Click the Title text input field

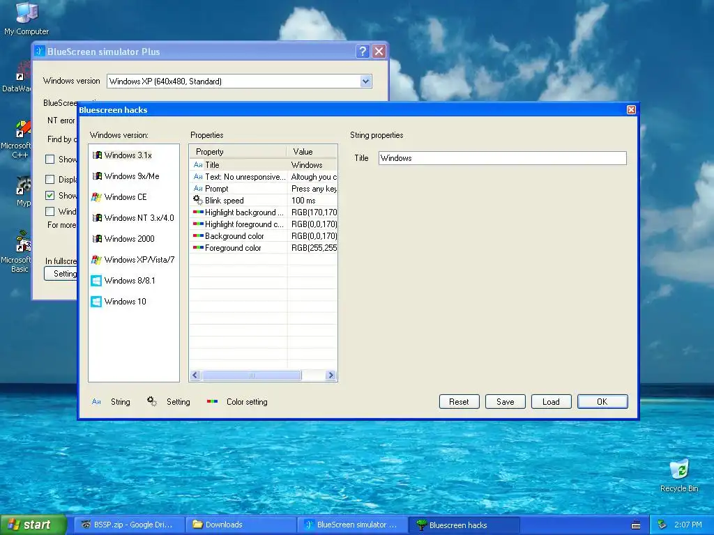click(503, 158)
